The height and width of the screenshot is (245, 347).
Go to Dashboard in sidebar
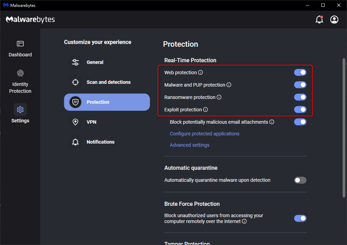coord(20,48)
